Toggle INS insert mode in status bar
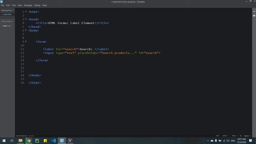This screenshot has width=256, height=144. coord(217,136)
